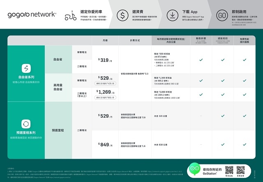Viewport: 263px width, 182px height.
Task: Click the 內含 315 公里 text
Action: [x=161, y=116]
